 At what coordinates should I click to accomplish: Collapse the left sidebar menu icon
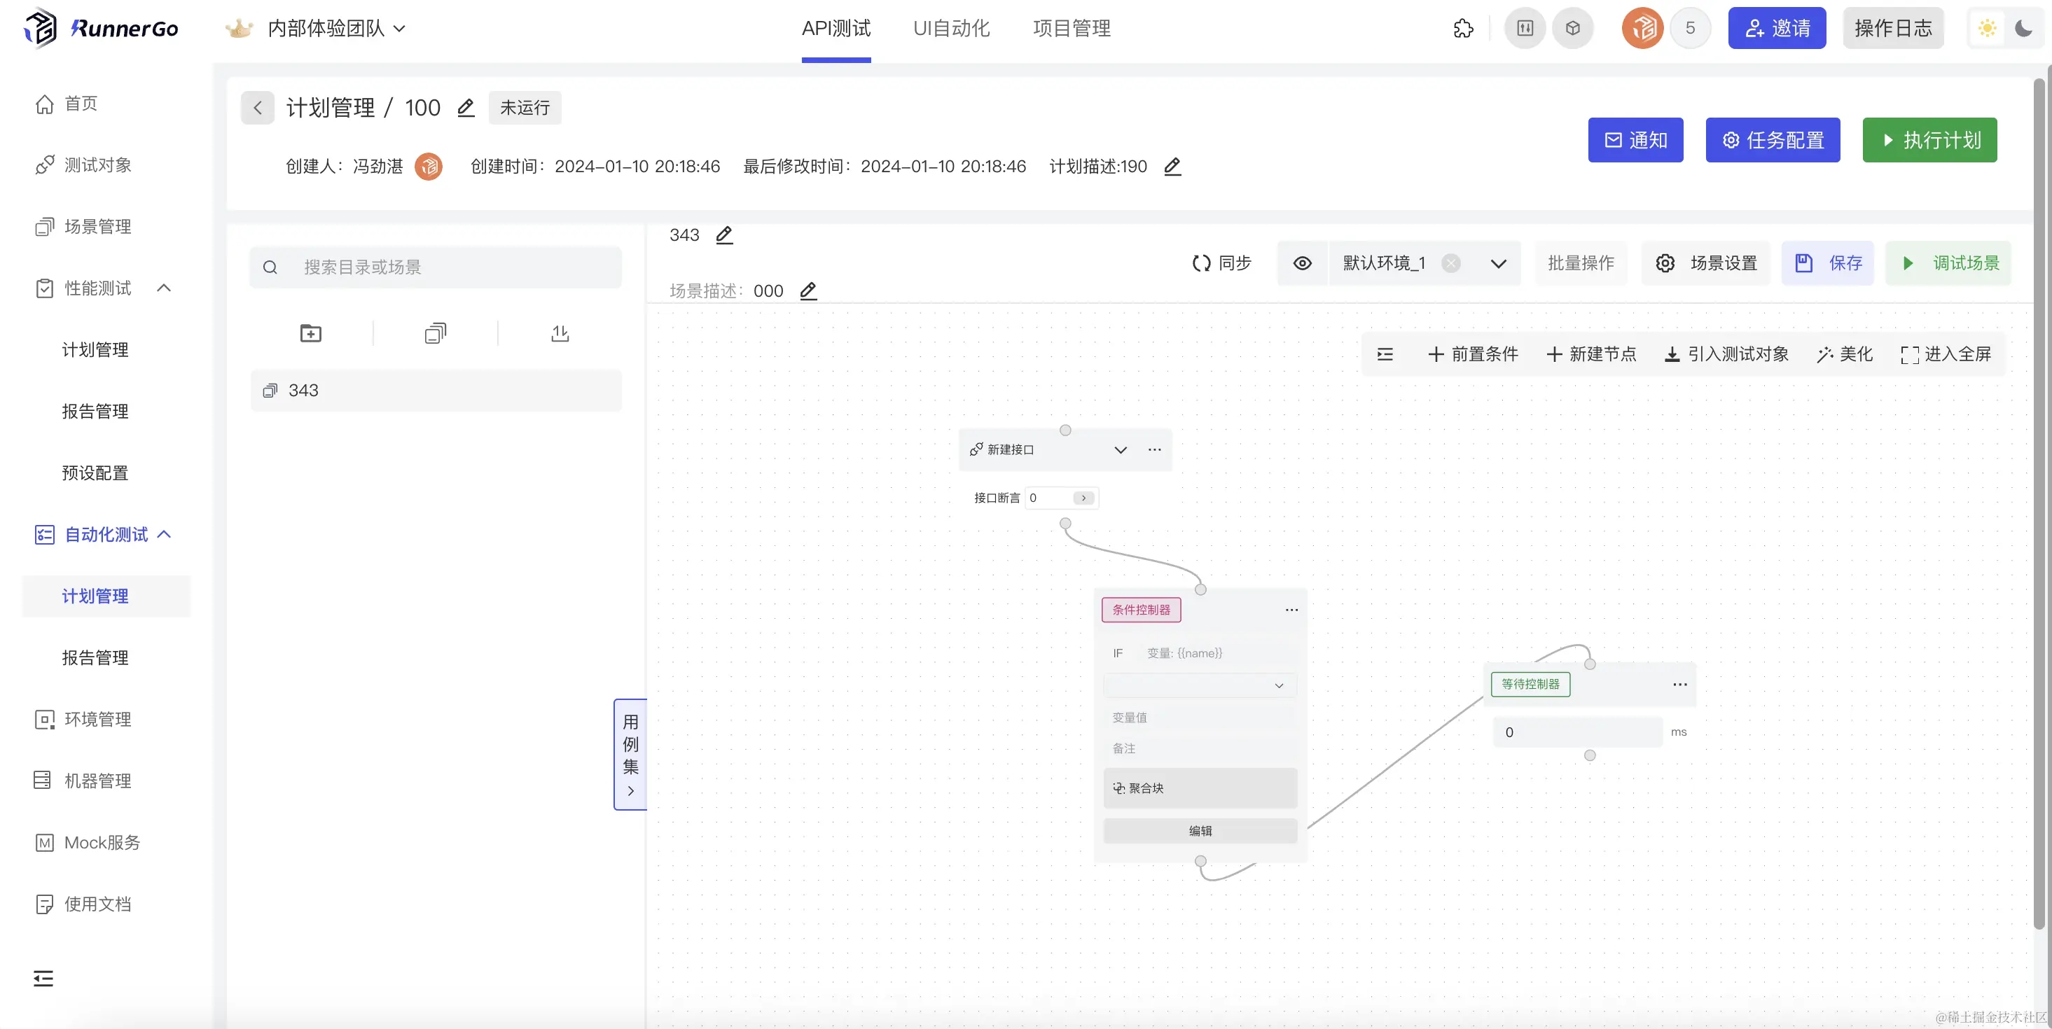[43, 978]
